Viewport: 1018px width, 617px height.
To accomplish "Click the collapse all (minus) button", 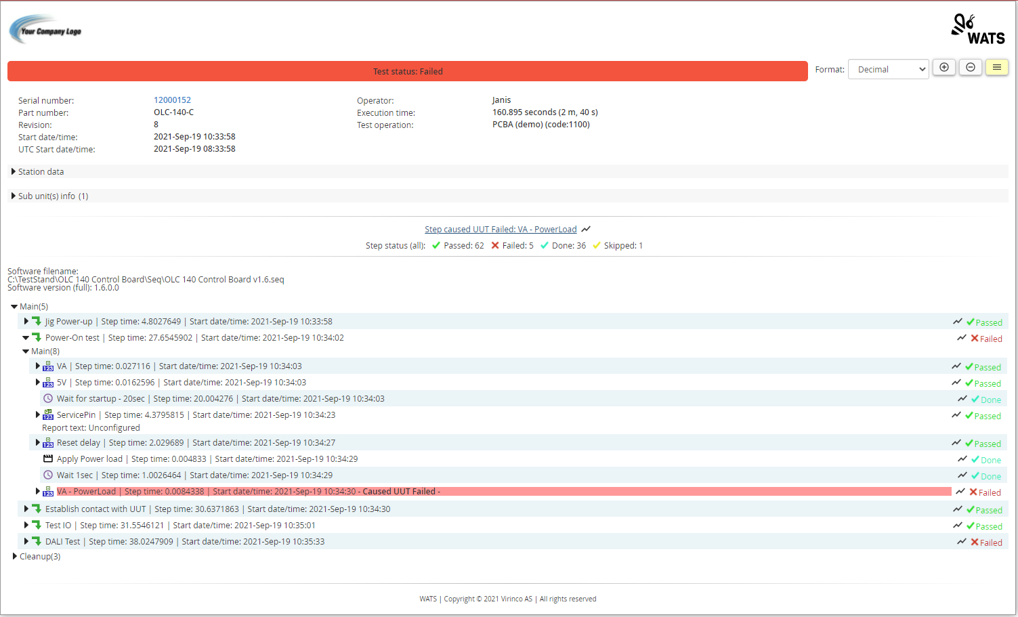I will click(x=970, y=68).
